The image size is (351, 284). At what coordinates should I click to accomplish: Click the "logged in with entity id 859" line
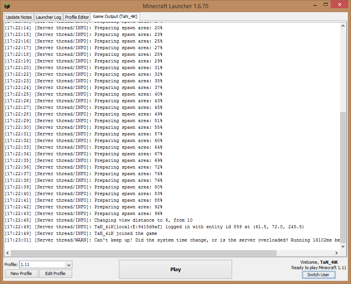[x=154, y=227]
